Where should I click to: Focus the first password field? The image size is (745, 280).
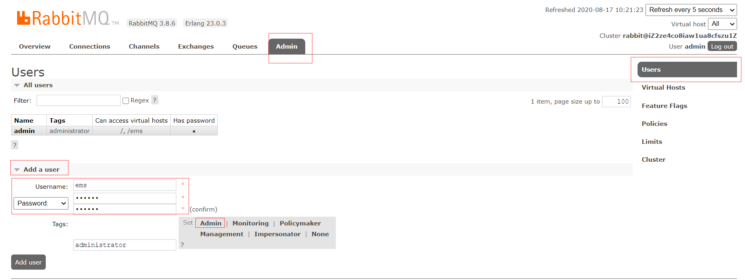click(125, 198)
